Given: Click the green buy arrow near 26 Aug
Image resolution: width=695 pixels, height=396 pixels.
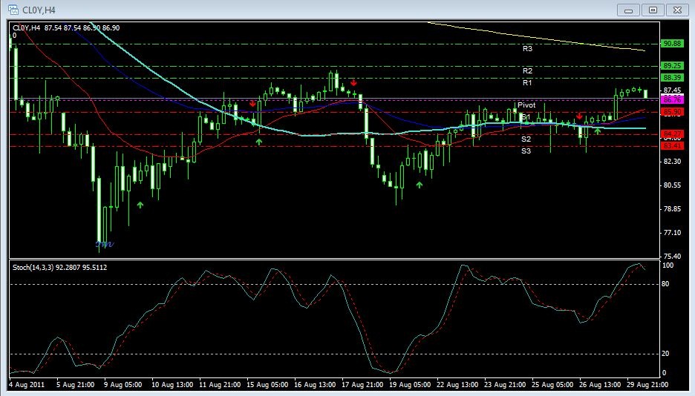Looking at the screenshot, I should pyautogui.click(x=598, y=131).
